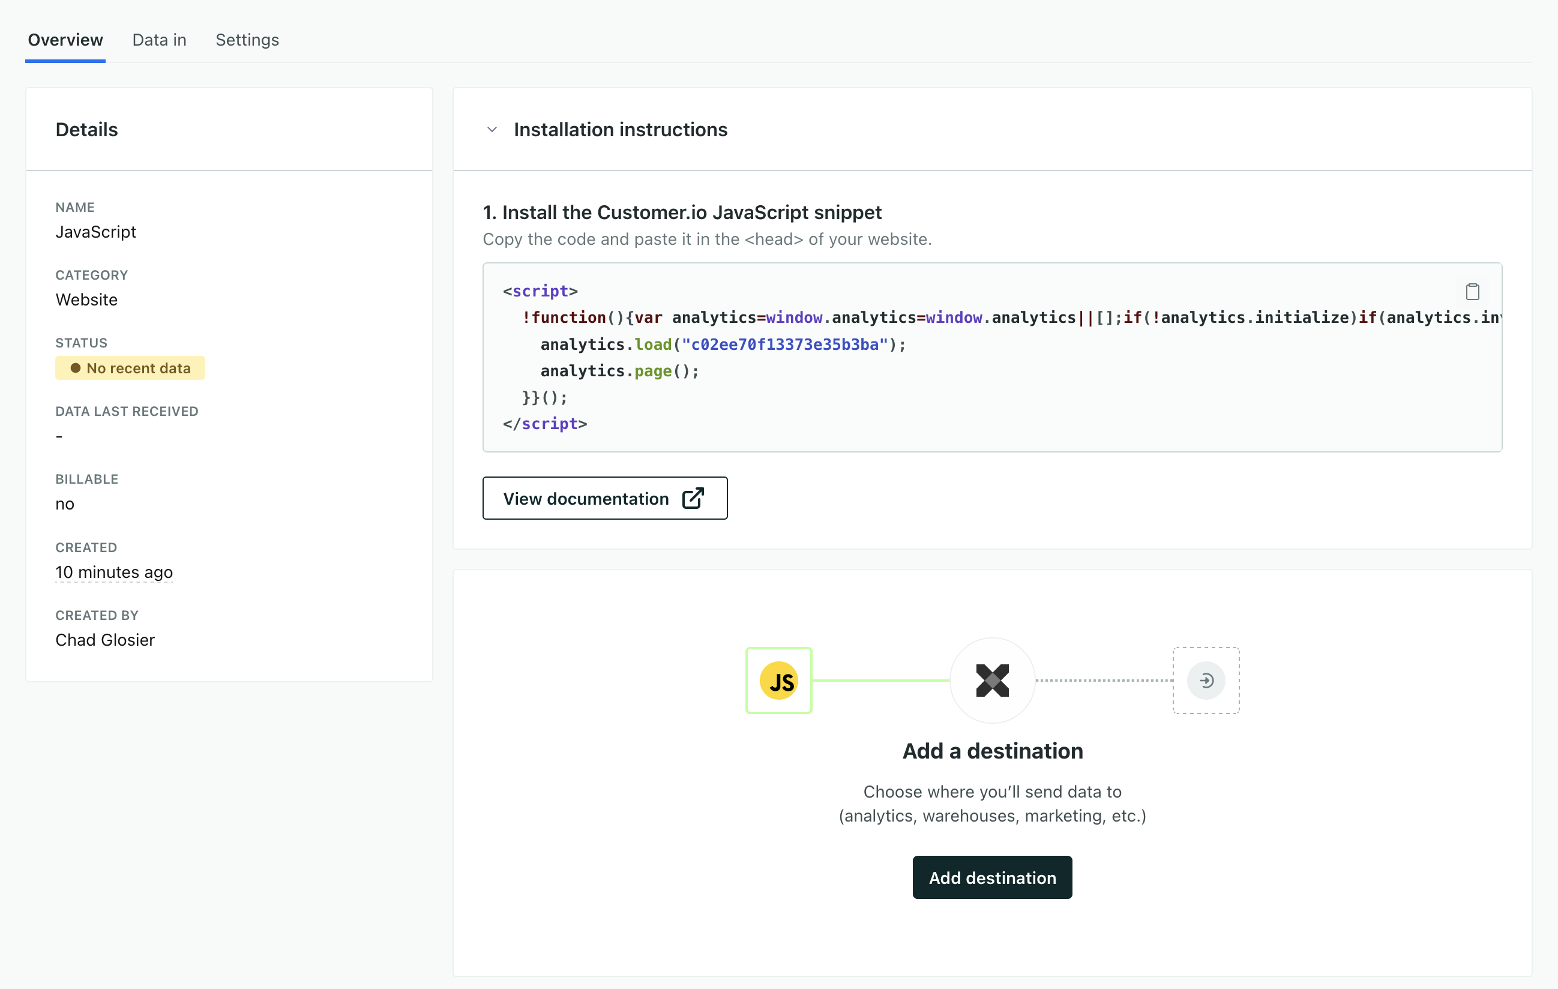Viewport: 1558px width, 989px height.
Task: Click the JS source icon in data flow
Action: coord(779,680)
